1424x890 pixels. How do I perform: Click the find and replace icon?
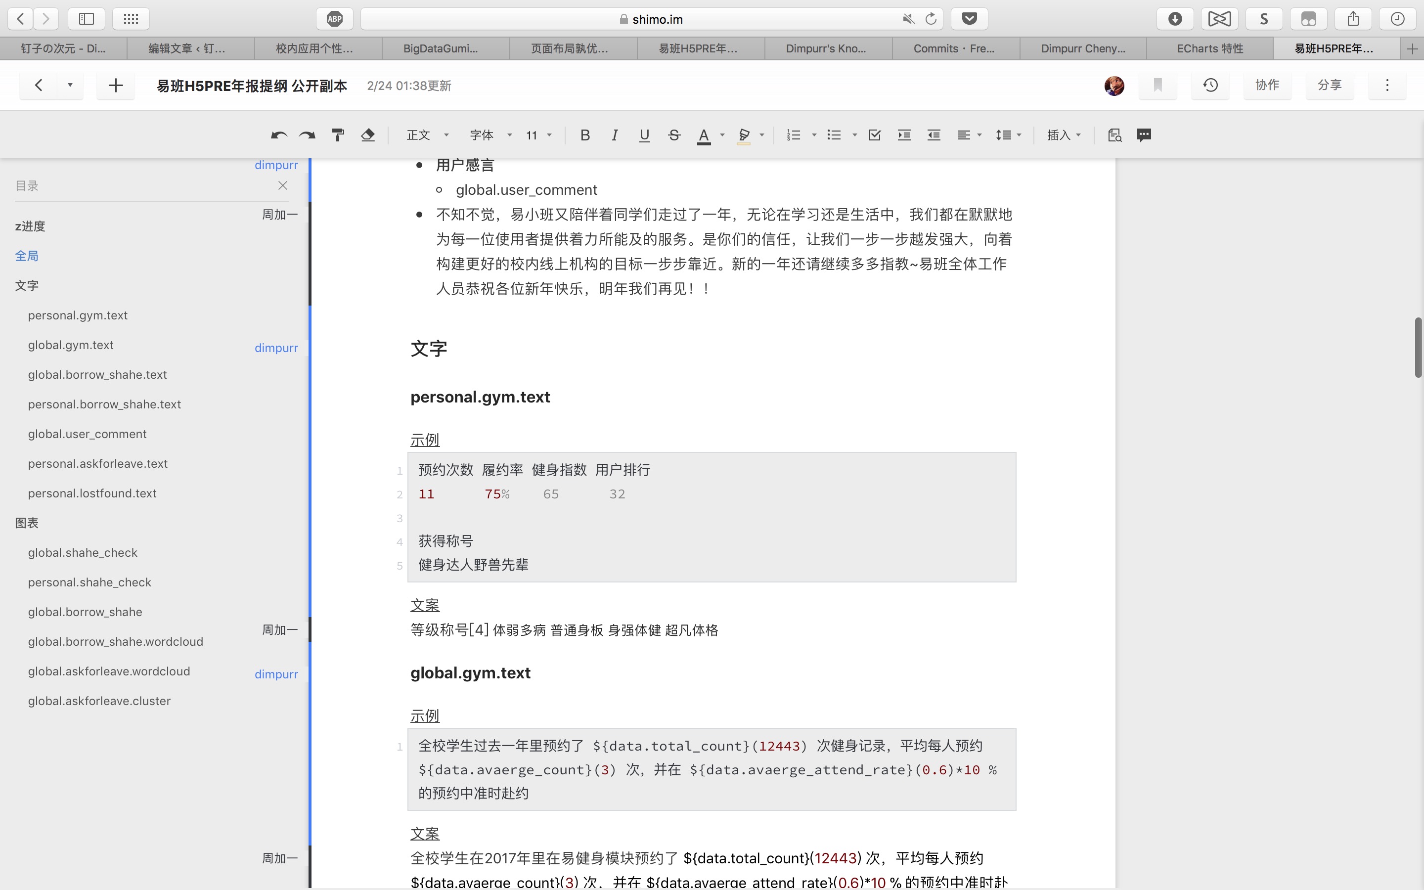(1114, 135)
